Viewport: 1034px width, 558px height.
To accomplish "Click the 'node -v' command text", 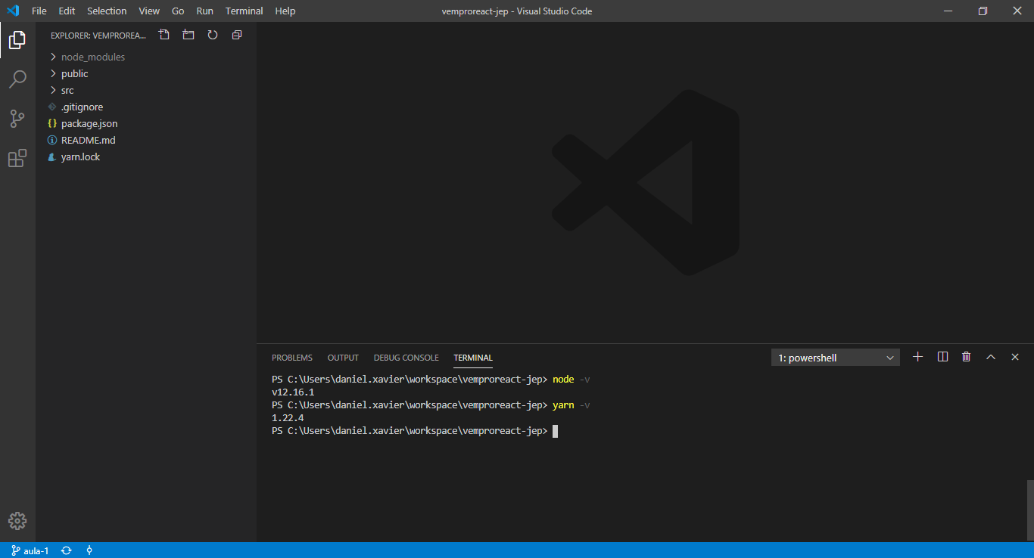I will coord(572,380).
